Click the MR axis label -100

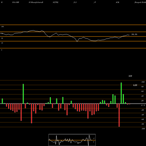pos(143,129)
